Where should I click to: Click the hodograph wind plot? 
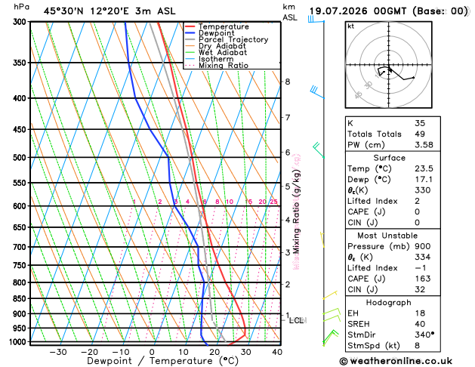click(x=389, y=65)
